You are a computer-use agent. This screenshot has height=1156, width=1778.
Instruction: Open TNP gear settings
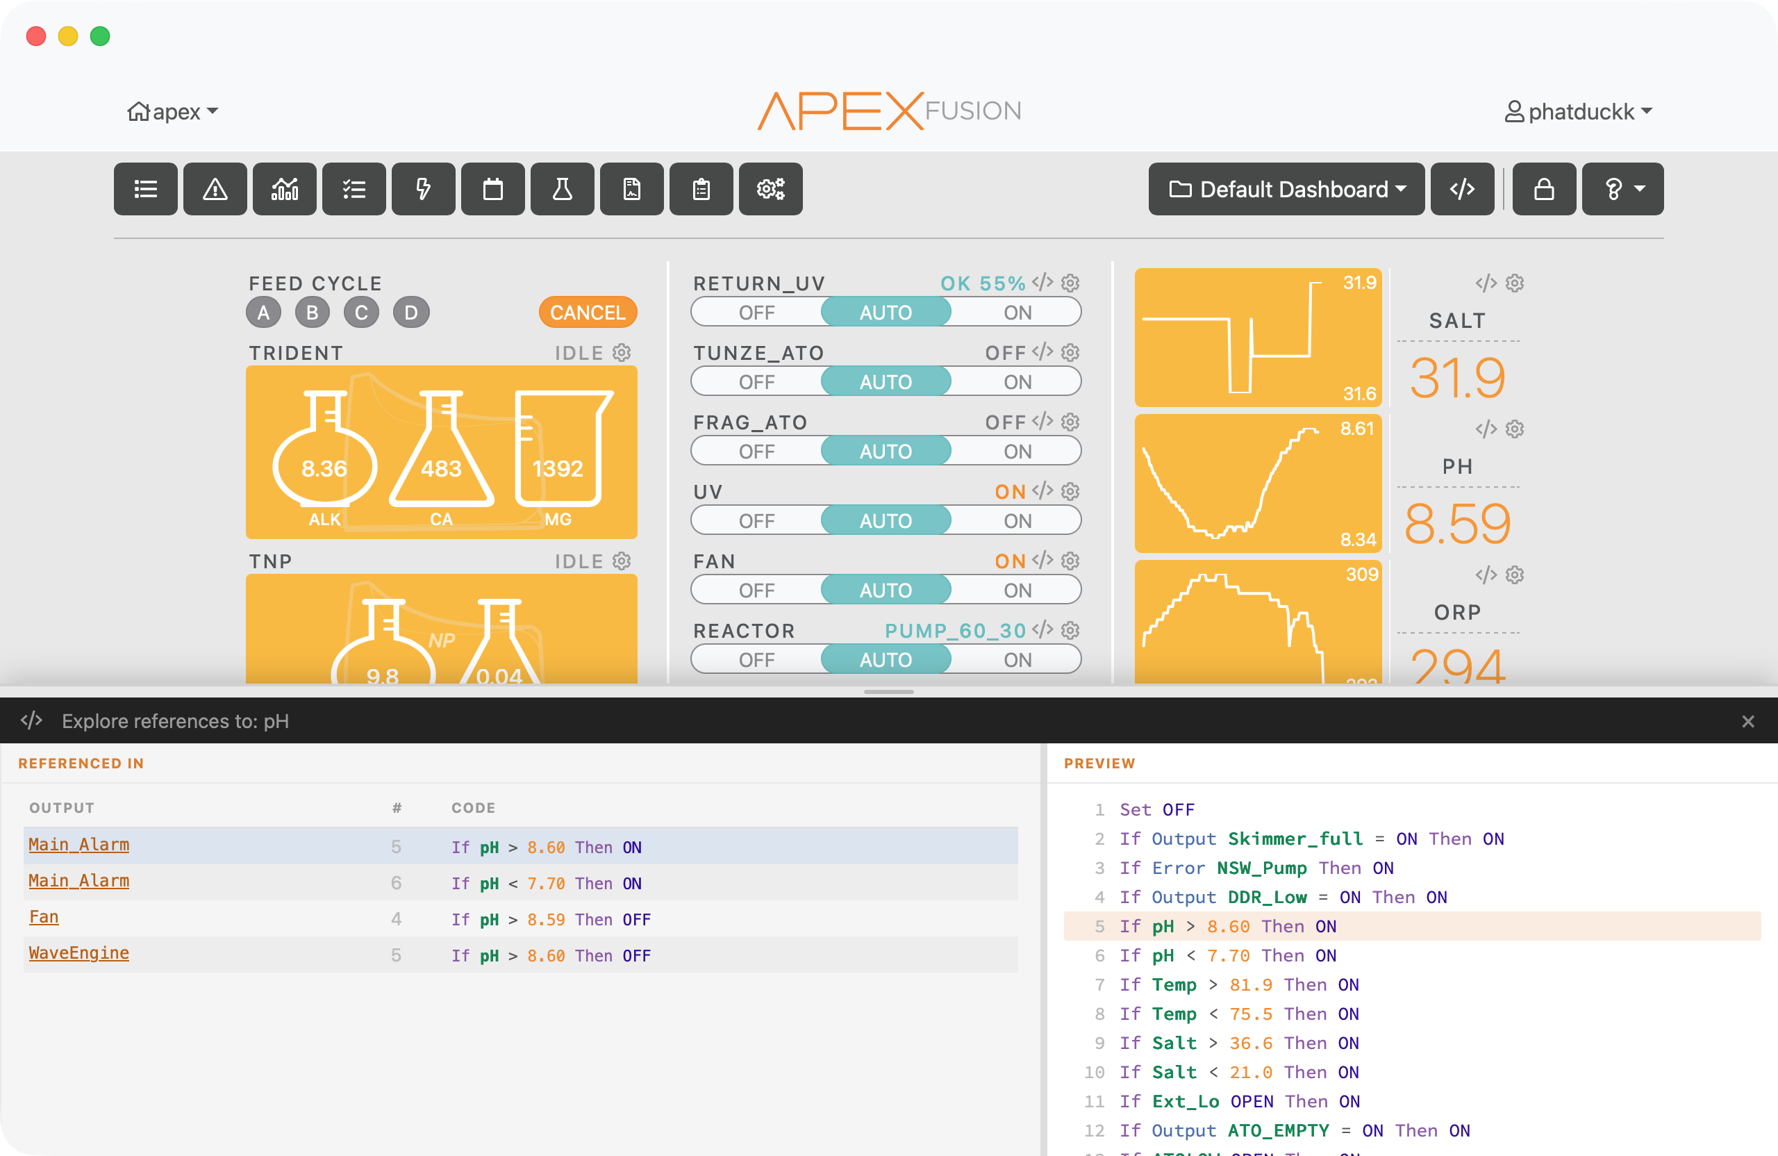coord(622,561)
